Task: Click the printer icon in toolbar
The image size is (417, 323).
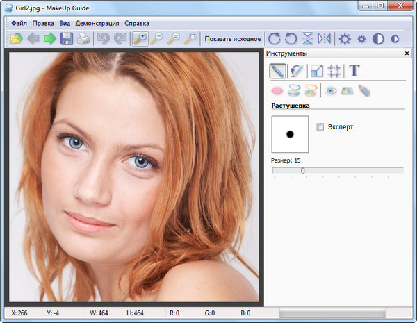Action: [x=83, y=39]
